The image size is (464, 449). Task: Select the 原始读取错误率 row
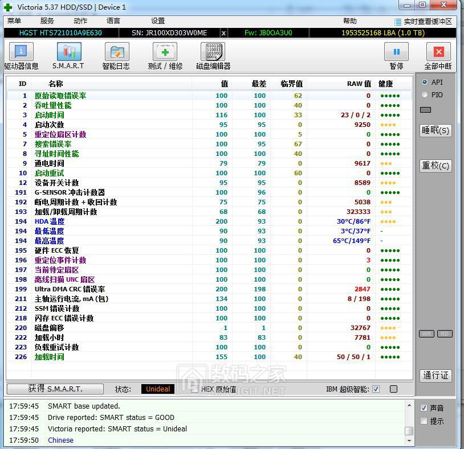tap(209, 96)
